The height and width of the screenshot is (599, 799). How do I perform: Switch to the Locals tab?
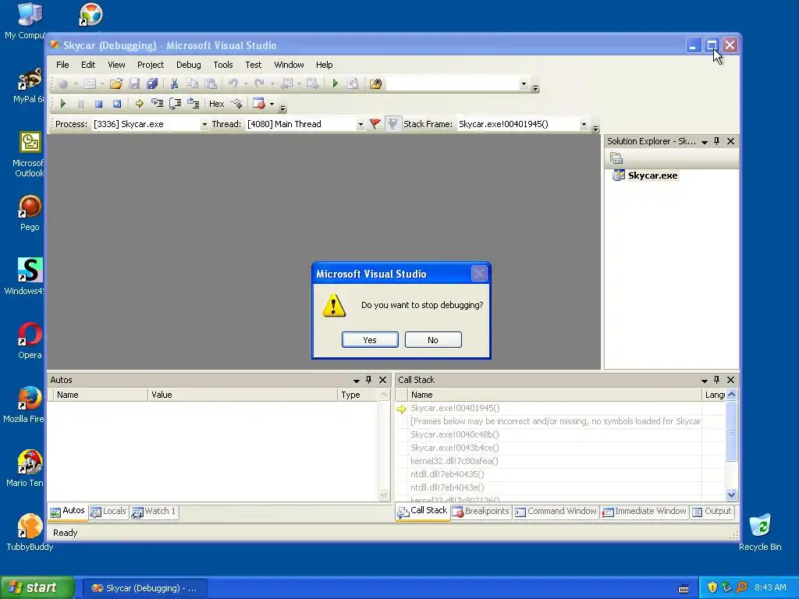click(108, 512)
